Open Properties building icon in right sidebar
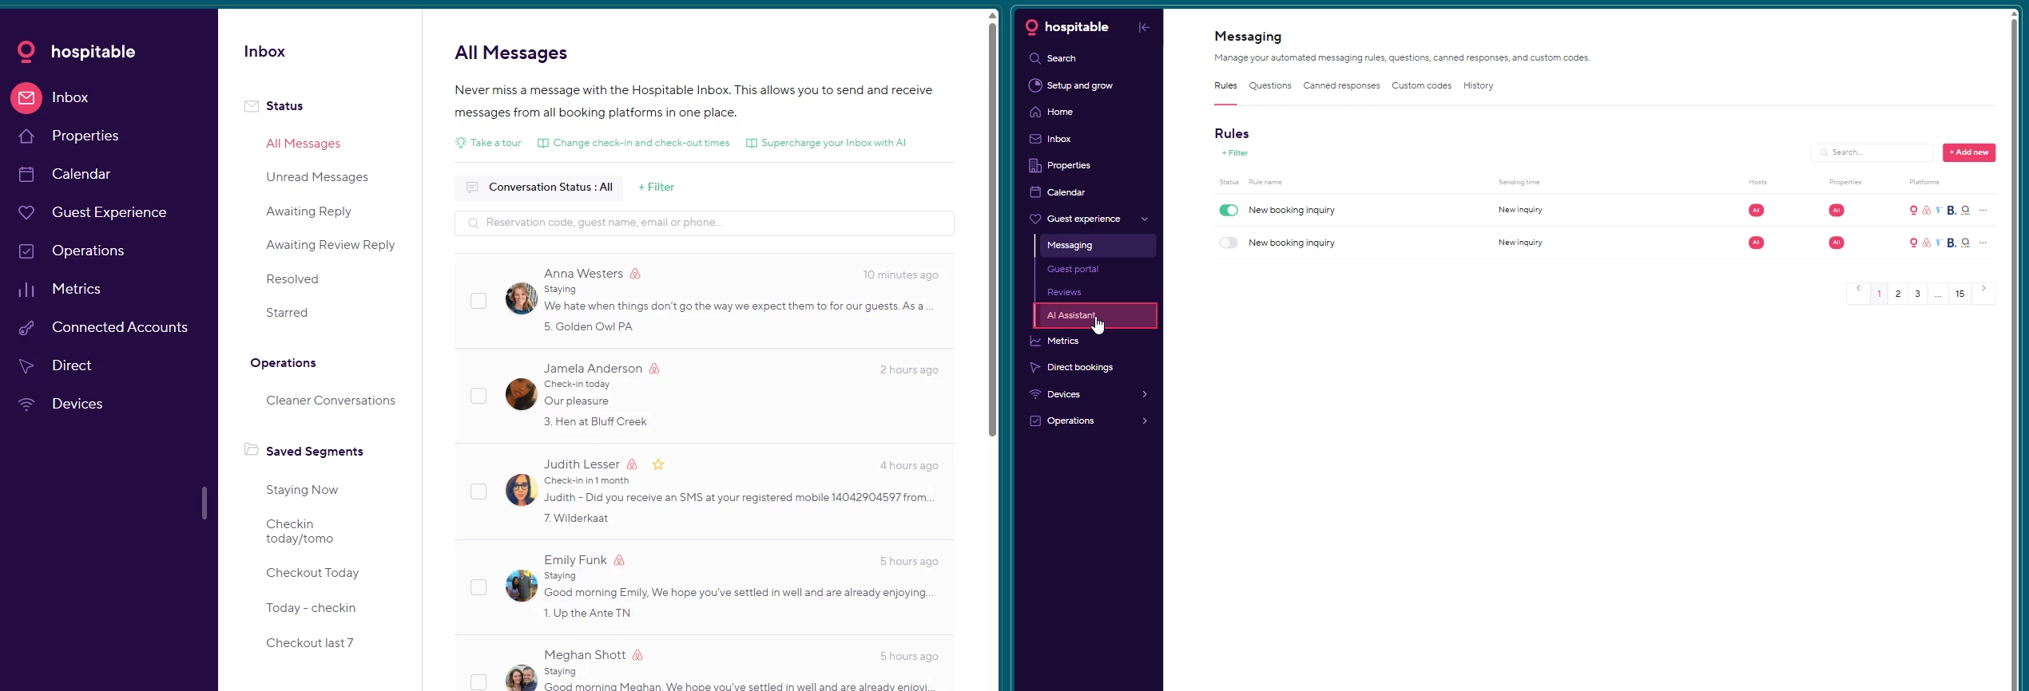Screen dimensions: 2029x691 [x=1034, y=165]
